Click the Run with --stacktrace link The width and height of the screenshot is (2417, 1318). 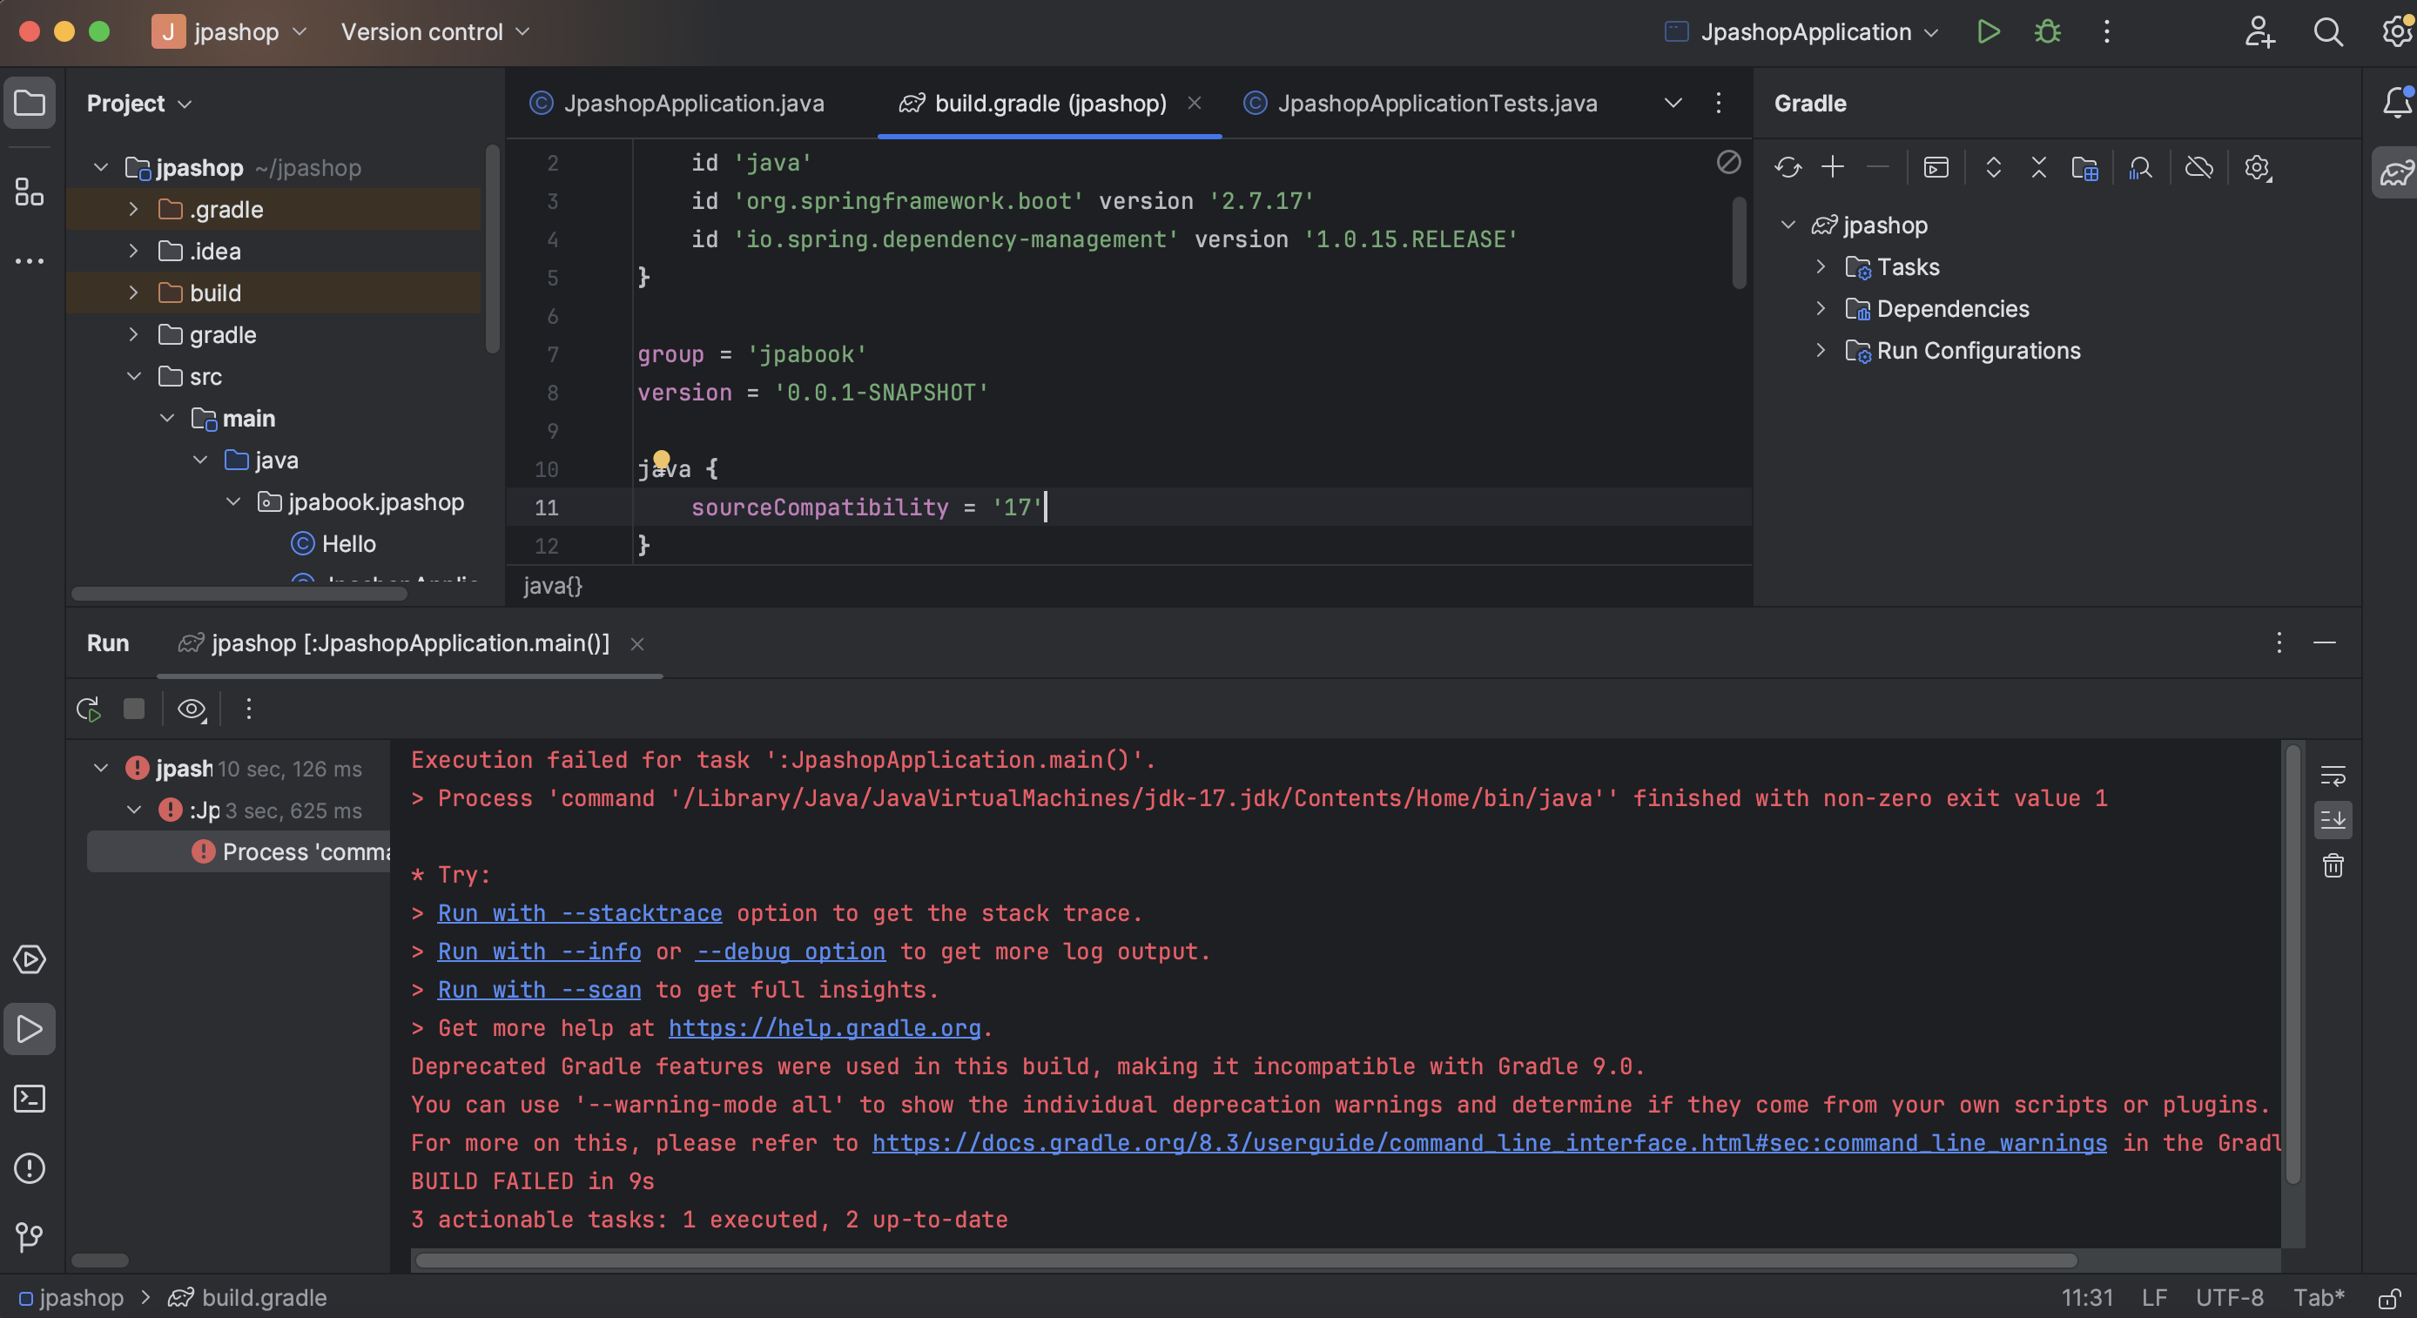point(579,912)
